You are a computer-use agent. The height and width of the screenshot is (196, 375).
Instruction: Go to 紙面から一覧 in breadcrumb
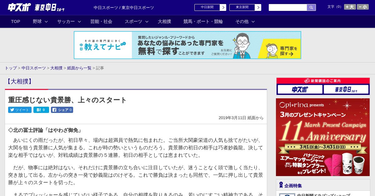[x=79, y=68]
